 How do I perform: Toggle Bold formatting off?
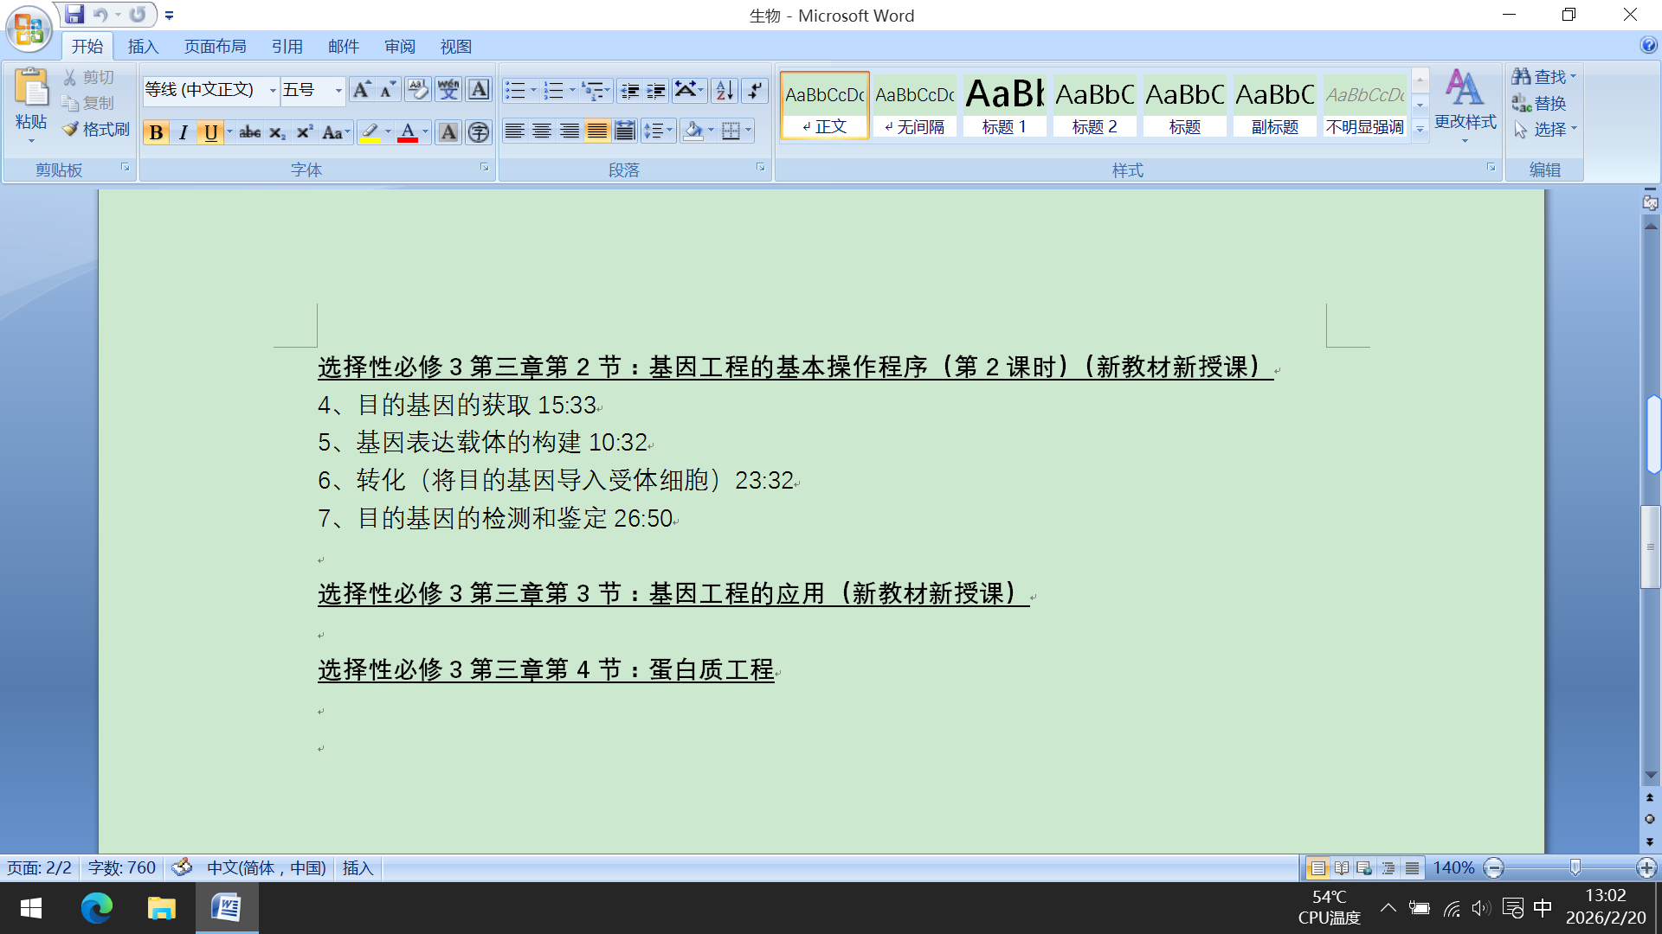[156, 131]
